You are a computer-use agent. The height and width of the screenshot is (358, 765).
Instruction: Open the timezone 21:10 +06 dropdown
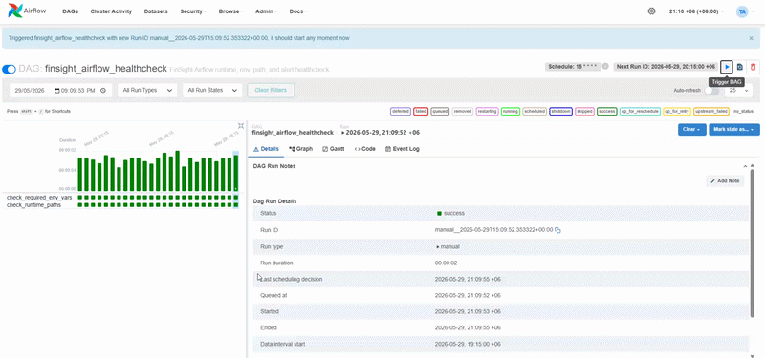point(697,11)
